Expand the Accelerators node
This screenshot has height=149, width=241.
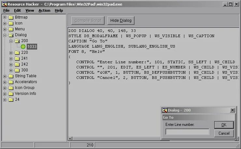point(5,82)
